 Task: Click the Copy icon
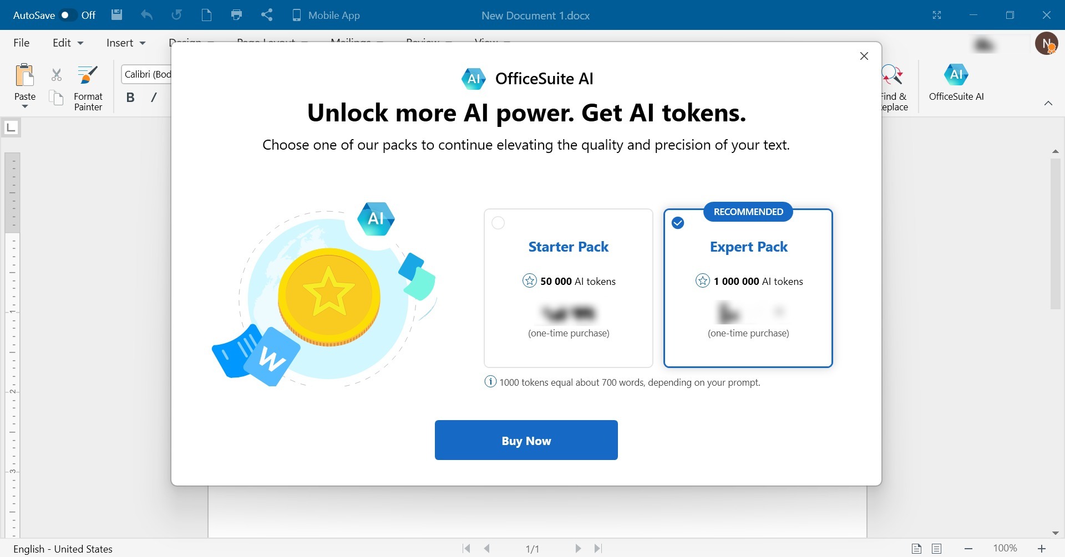(57, 98)
